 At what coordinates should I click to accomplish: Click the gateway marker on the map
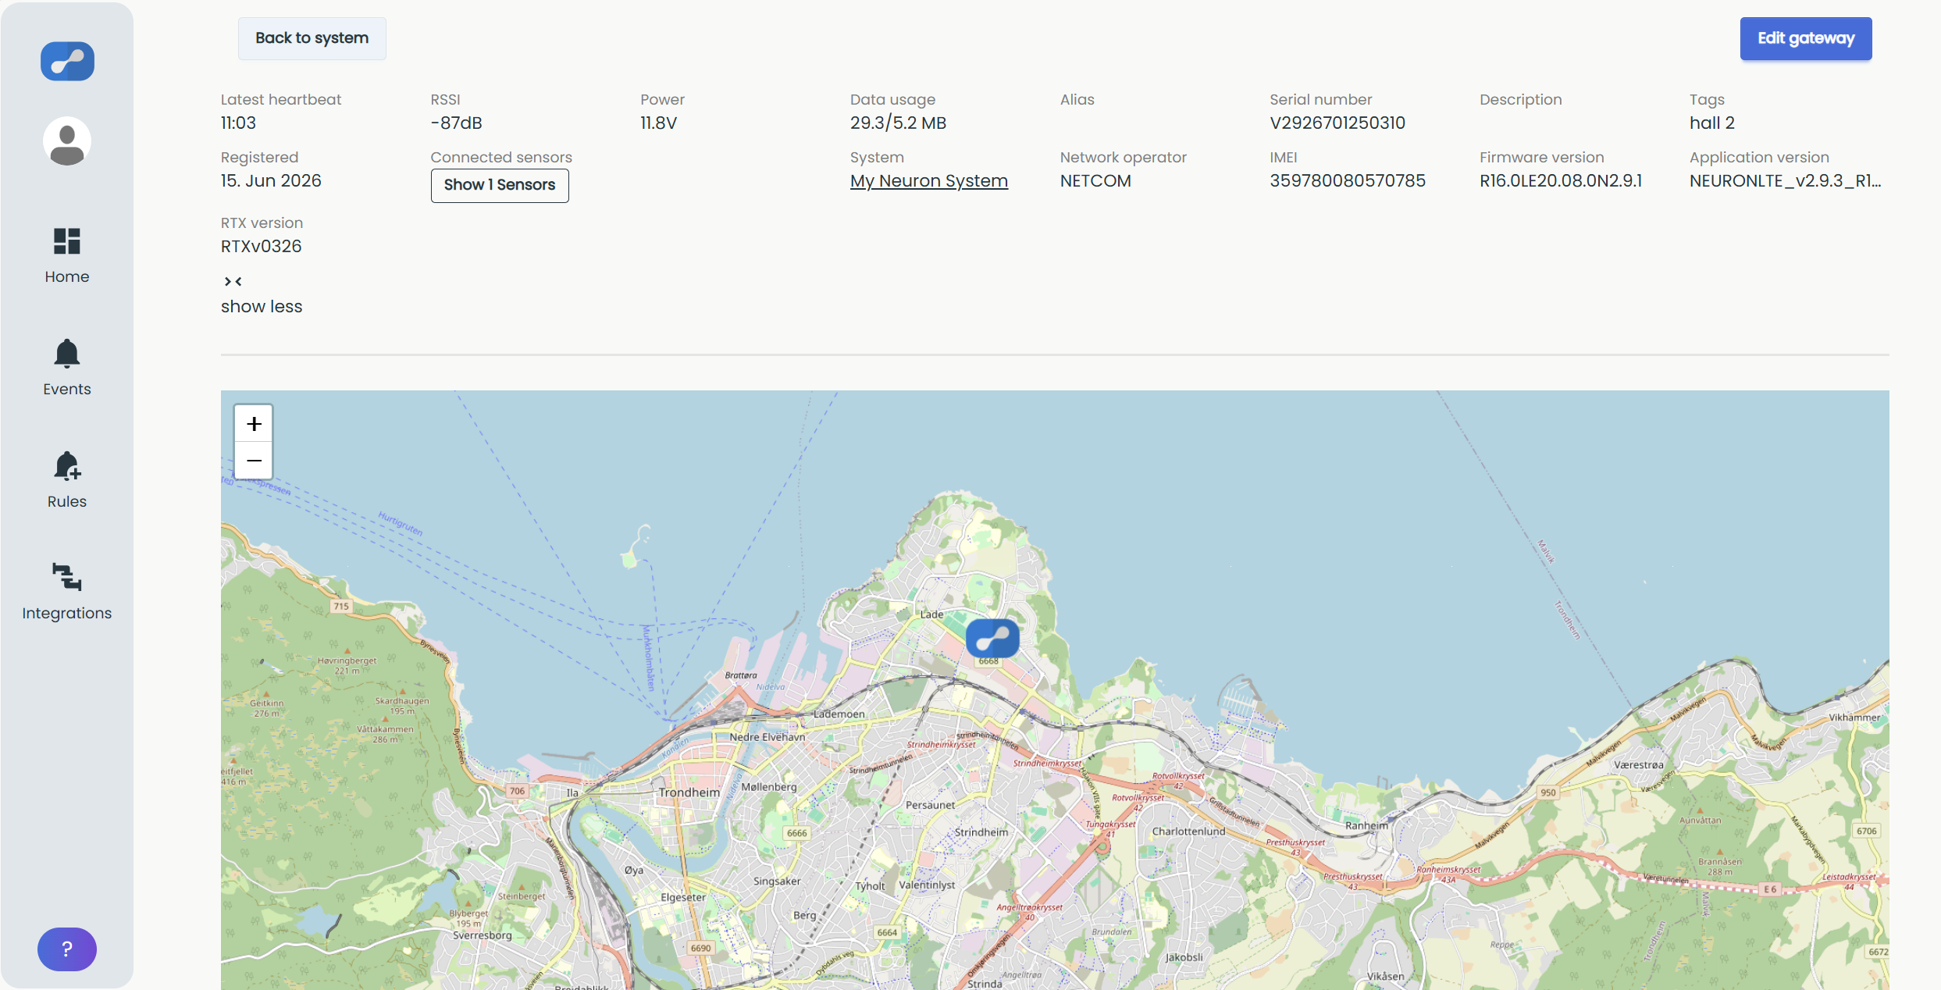point(992,639)
